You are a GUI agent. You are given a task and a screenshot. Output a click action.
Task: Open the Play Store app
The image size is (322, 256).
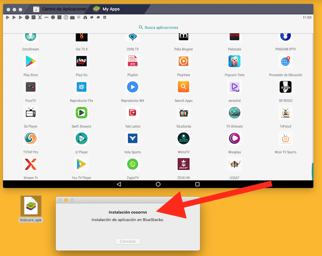pos(30,61)
